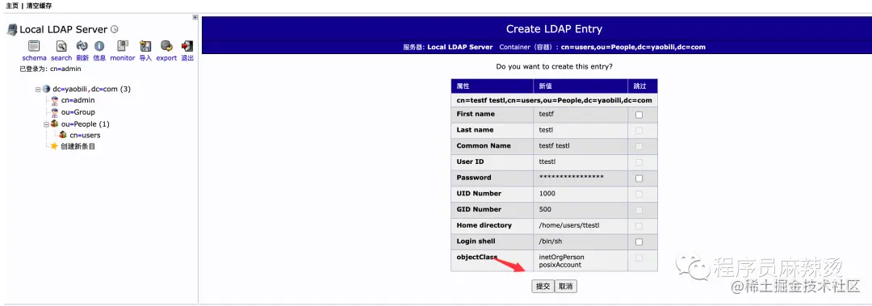This screenshot has height=306, width=872.
Task: Click the icon next to ou=Group
Action: pyautogui.click(x=55, y=112)
